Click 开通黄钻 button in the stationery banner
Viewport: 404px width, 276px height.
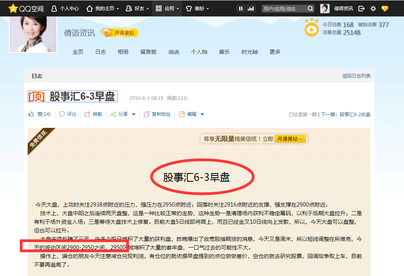pos(290,139)
